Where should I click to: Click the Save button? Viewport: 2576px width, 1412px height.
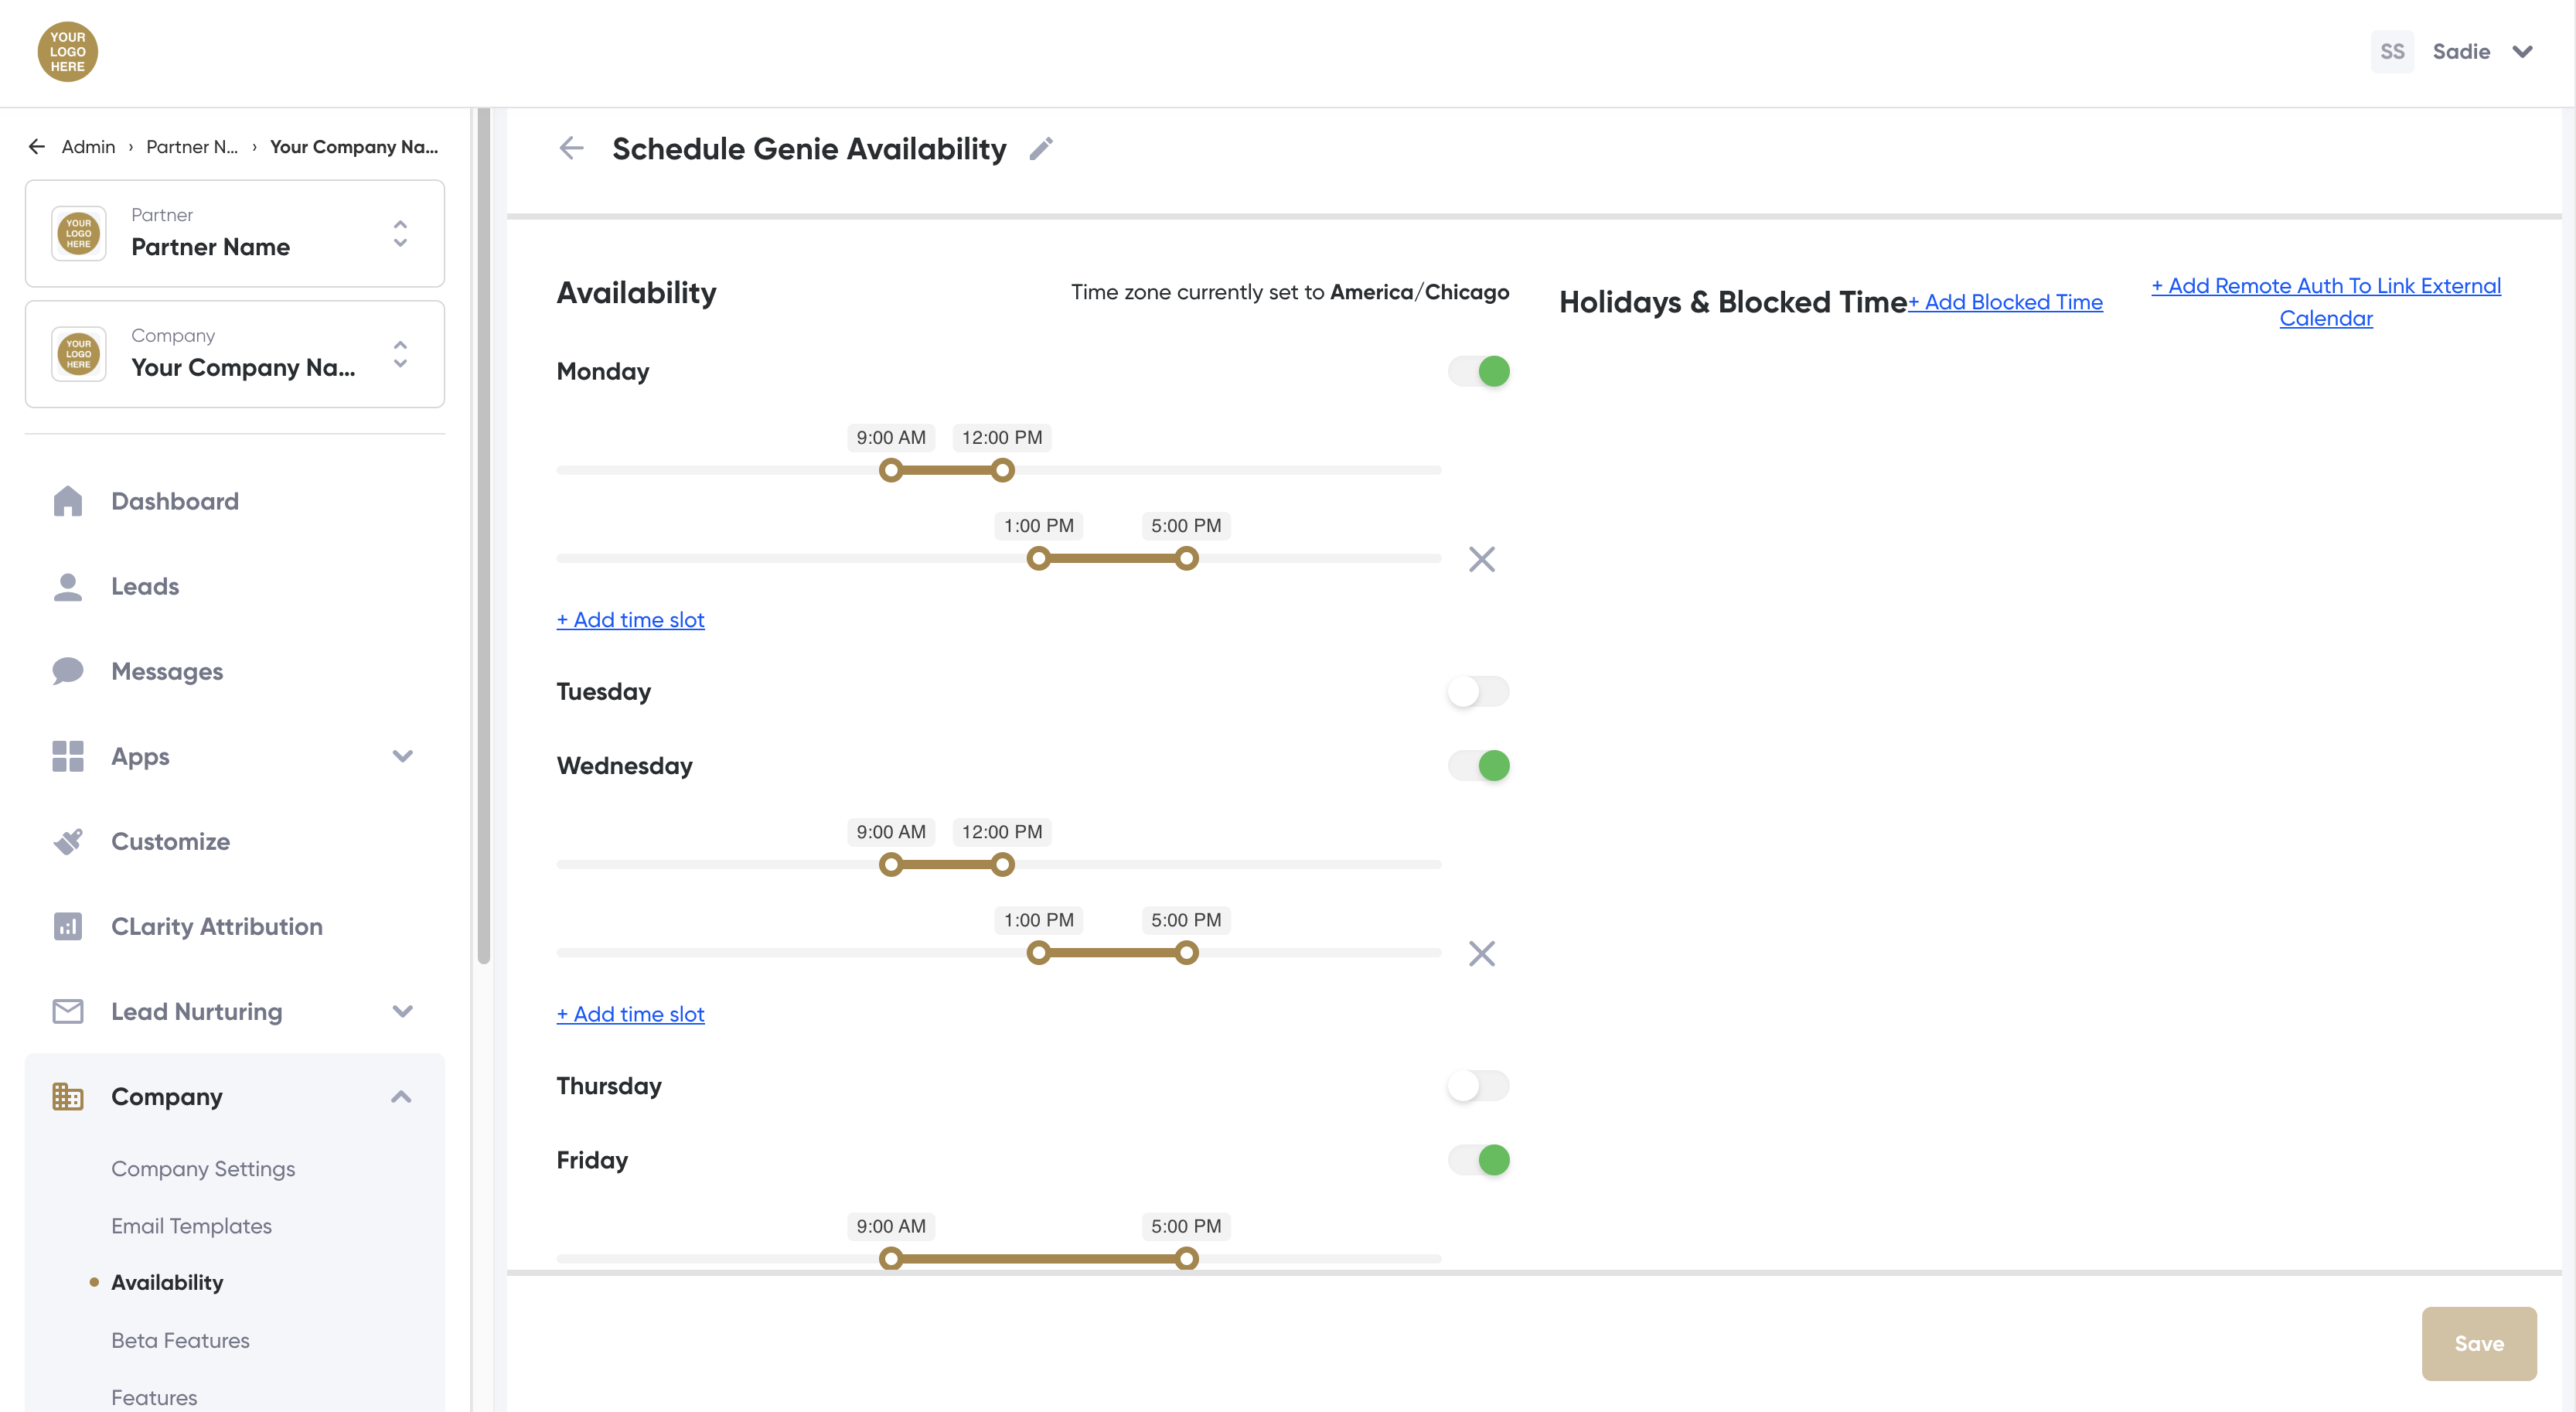click(x=2478, y=1343)
